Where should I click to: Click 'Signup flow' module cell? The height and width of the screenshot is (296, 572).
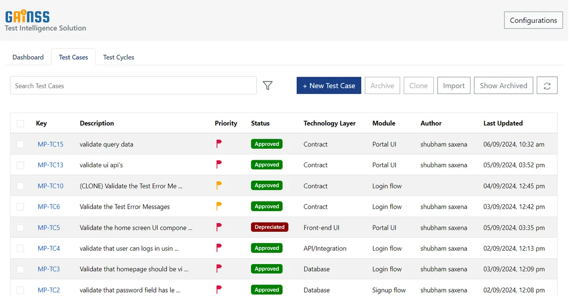pyautogui.click(x=389, y=290)
